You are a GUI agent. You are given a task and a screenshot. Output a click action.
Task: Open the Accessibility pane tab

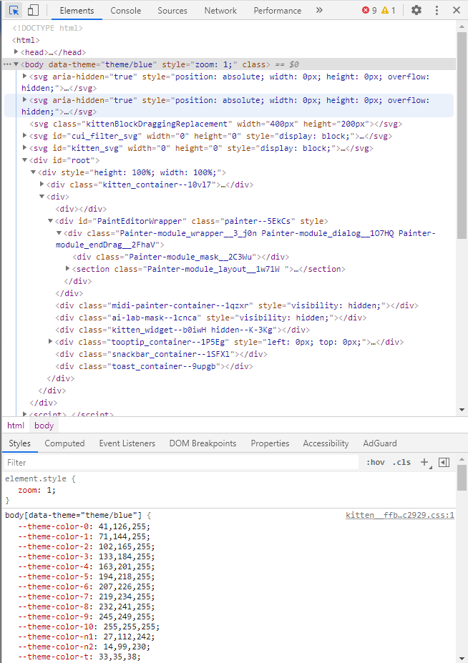pos(326,443)
